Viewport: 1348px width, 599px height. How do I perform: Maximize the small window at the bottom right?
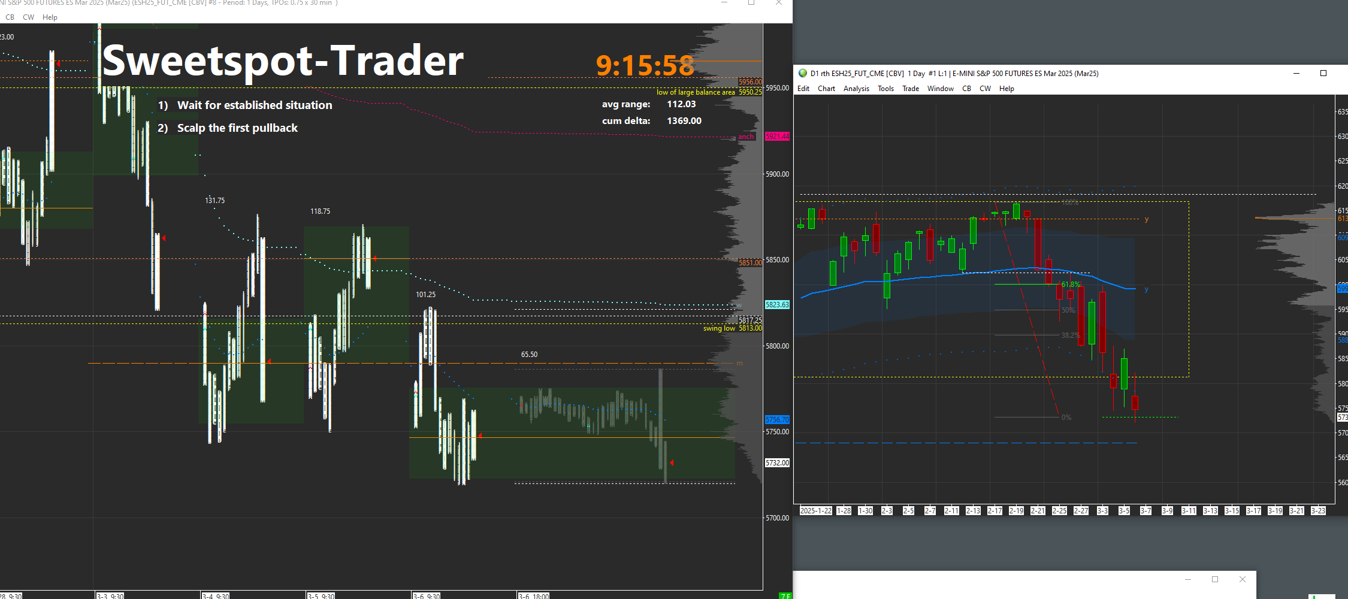point(1215,579)
